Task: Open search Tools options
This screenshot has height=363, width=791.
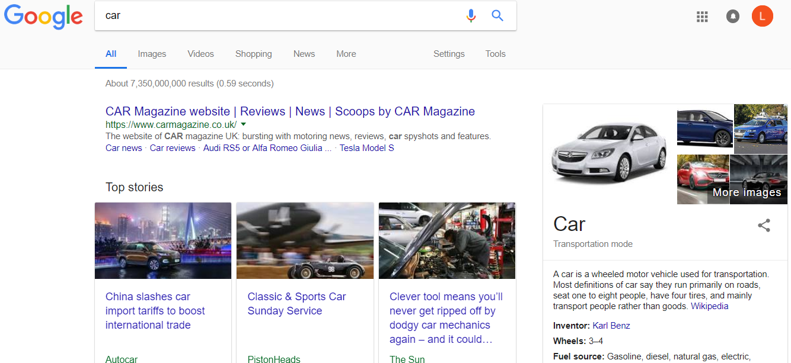Action: coord(495,54)
